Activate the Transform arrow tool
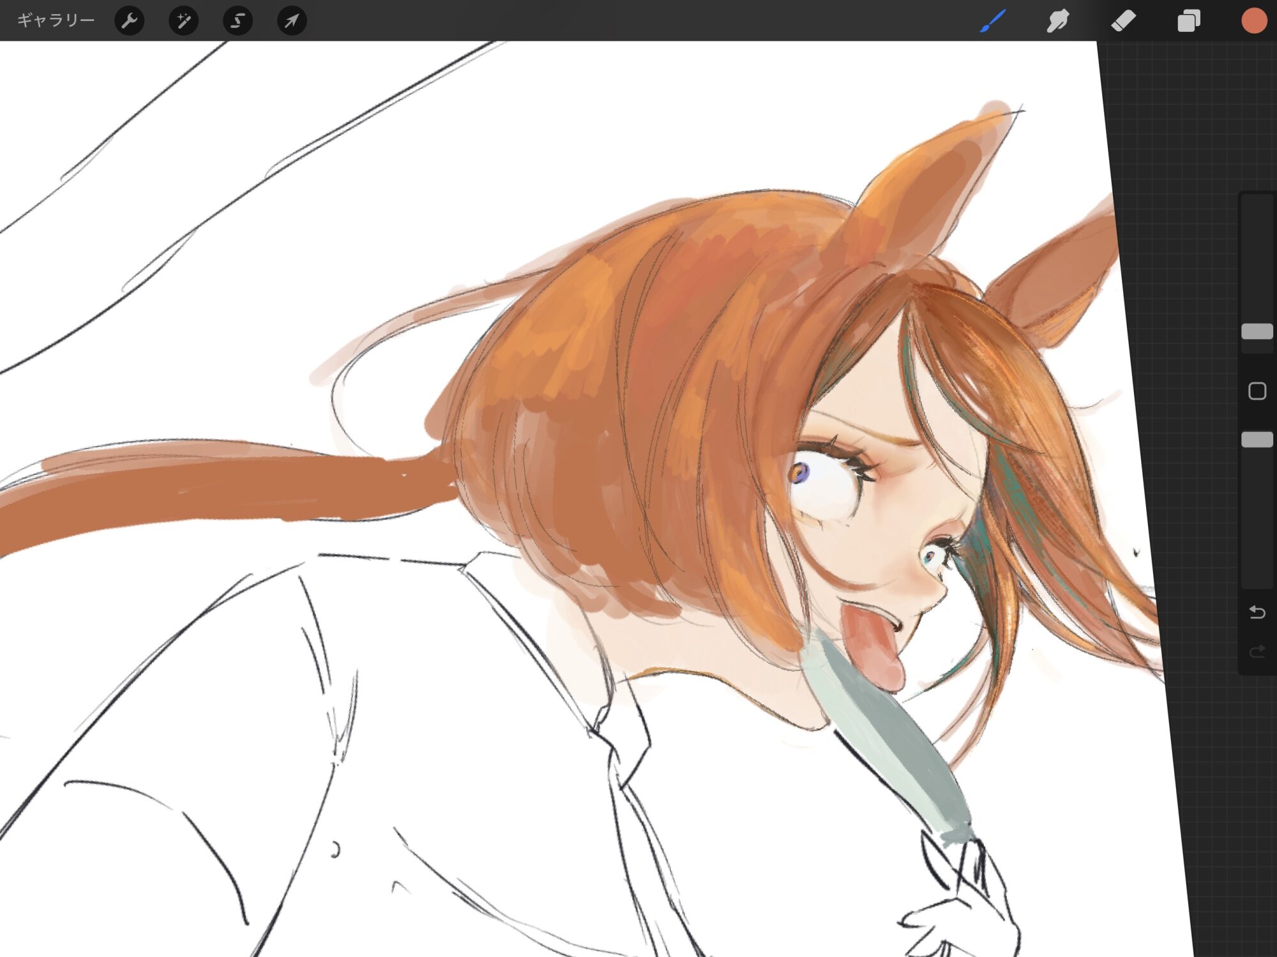 pos(292,21)
